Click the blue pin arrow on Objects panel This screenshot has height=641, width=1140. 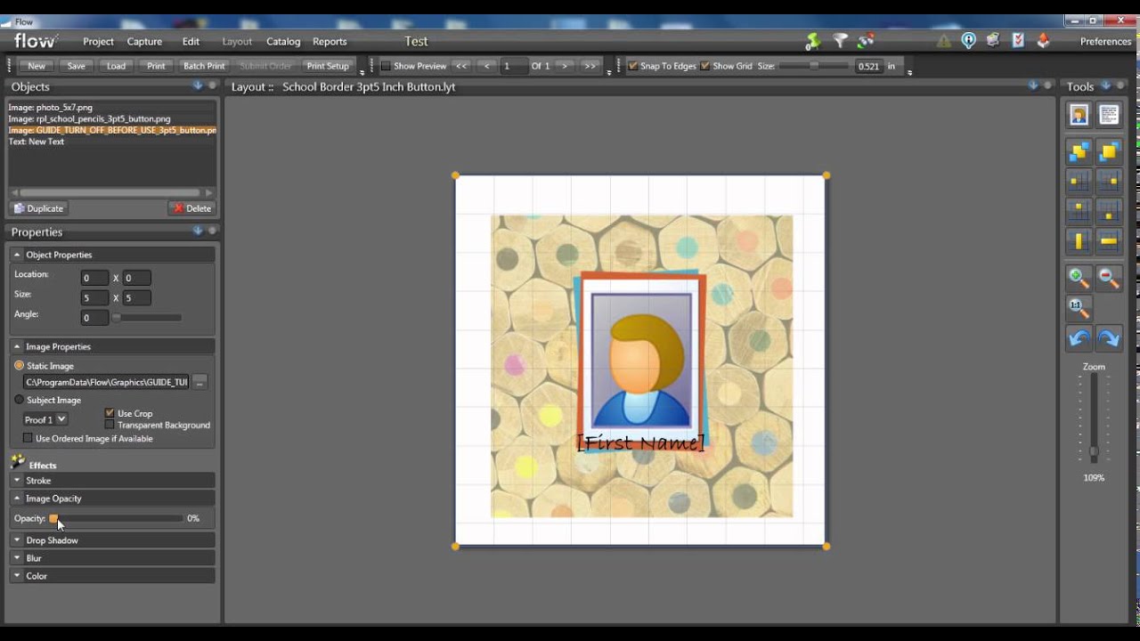pos(198,85)
